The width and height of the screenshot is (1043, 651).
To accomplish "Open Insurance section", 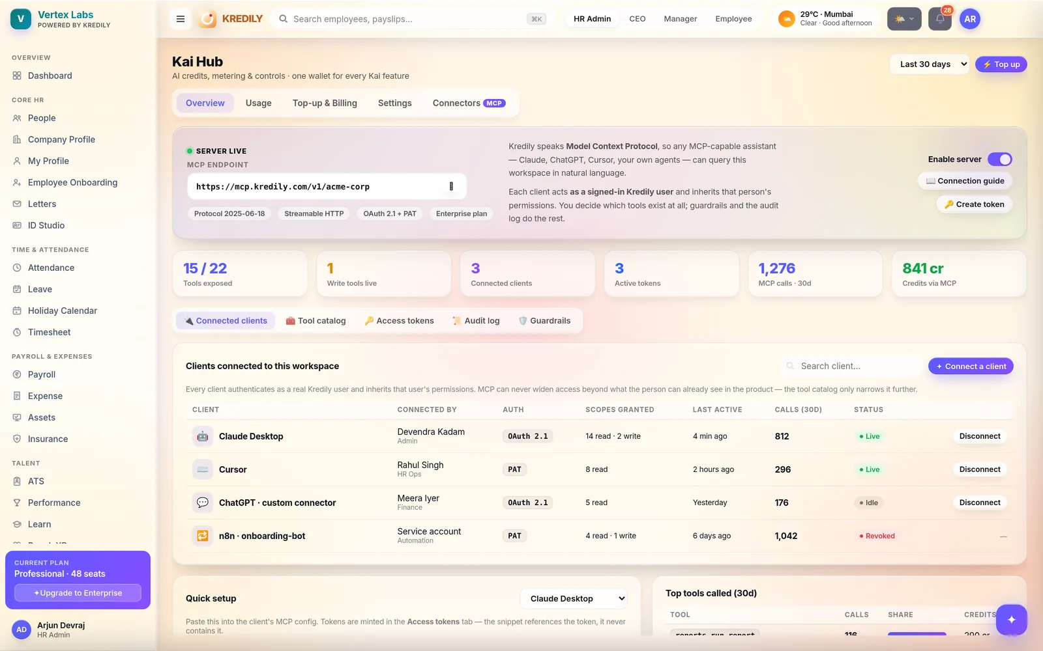I will pos(78,439).
